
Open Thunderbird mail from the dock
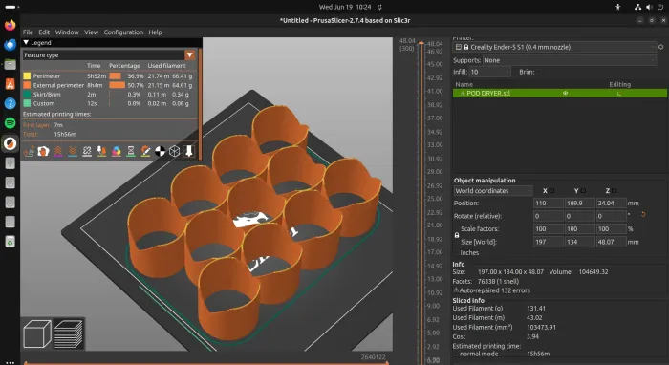pos(11,44)
